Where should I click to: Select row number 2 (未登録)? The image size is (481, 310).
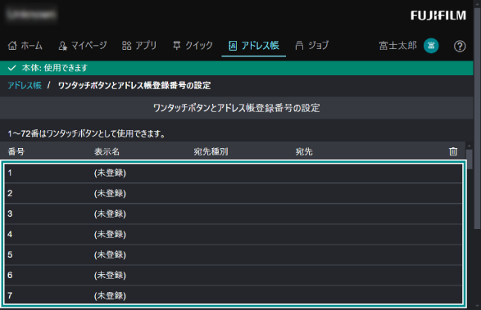click(234, 193)
